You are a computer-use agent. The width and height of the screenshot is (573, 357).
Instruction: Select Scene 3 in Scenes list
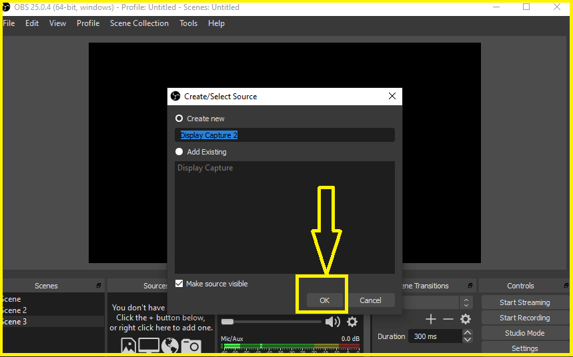[x=53, y=322]
